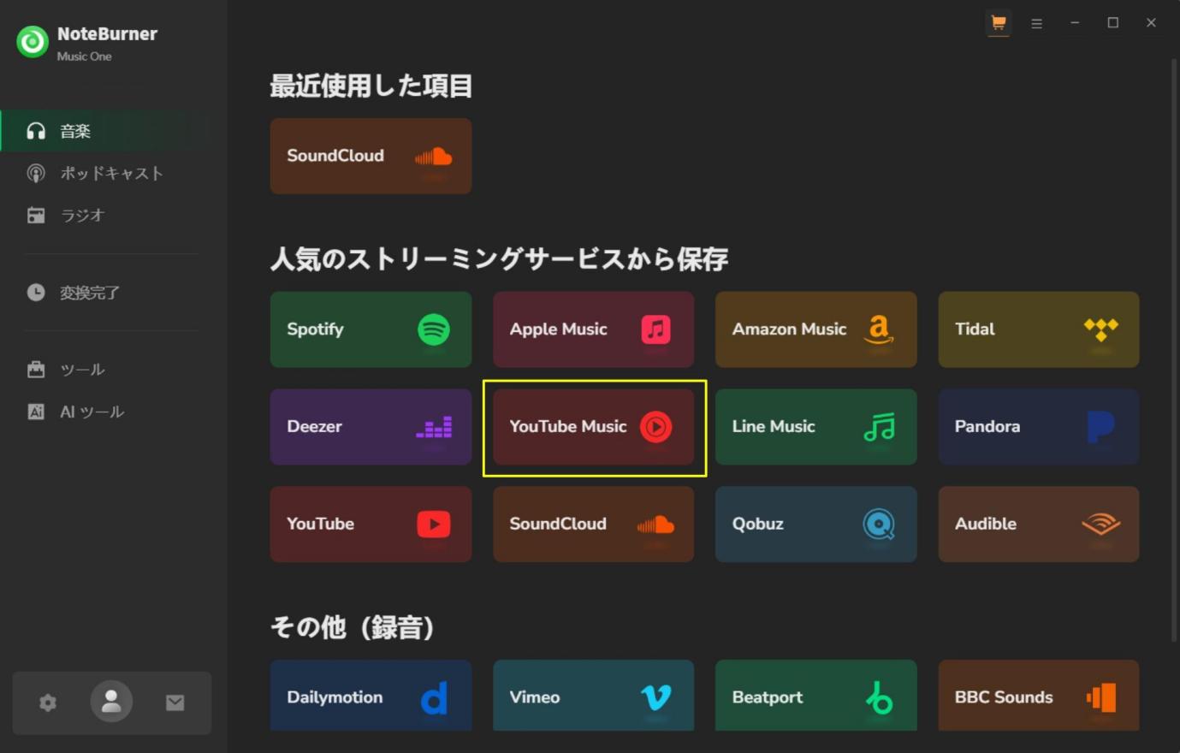Choose the YouTube service card
Viewport: 1180px width, 753px height.
371,525
